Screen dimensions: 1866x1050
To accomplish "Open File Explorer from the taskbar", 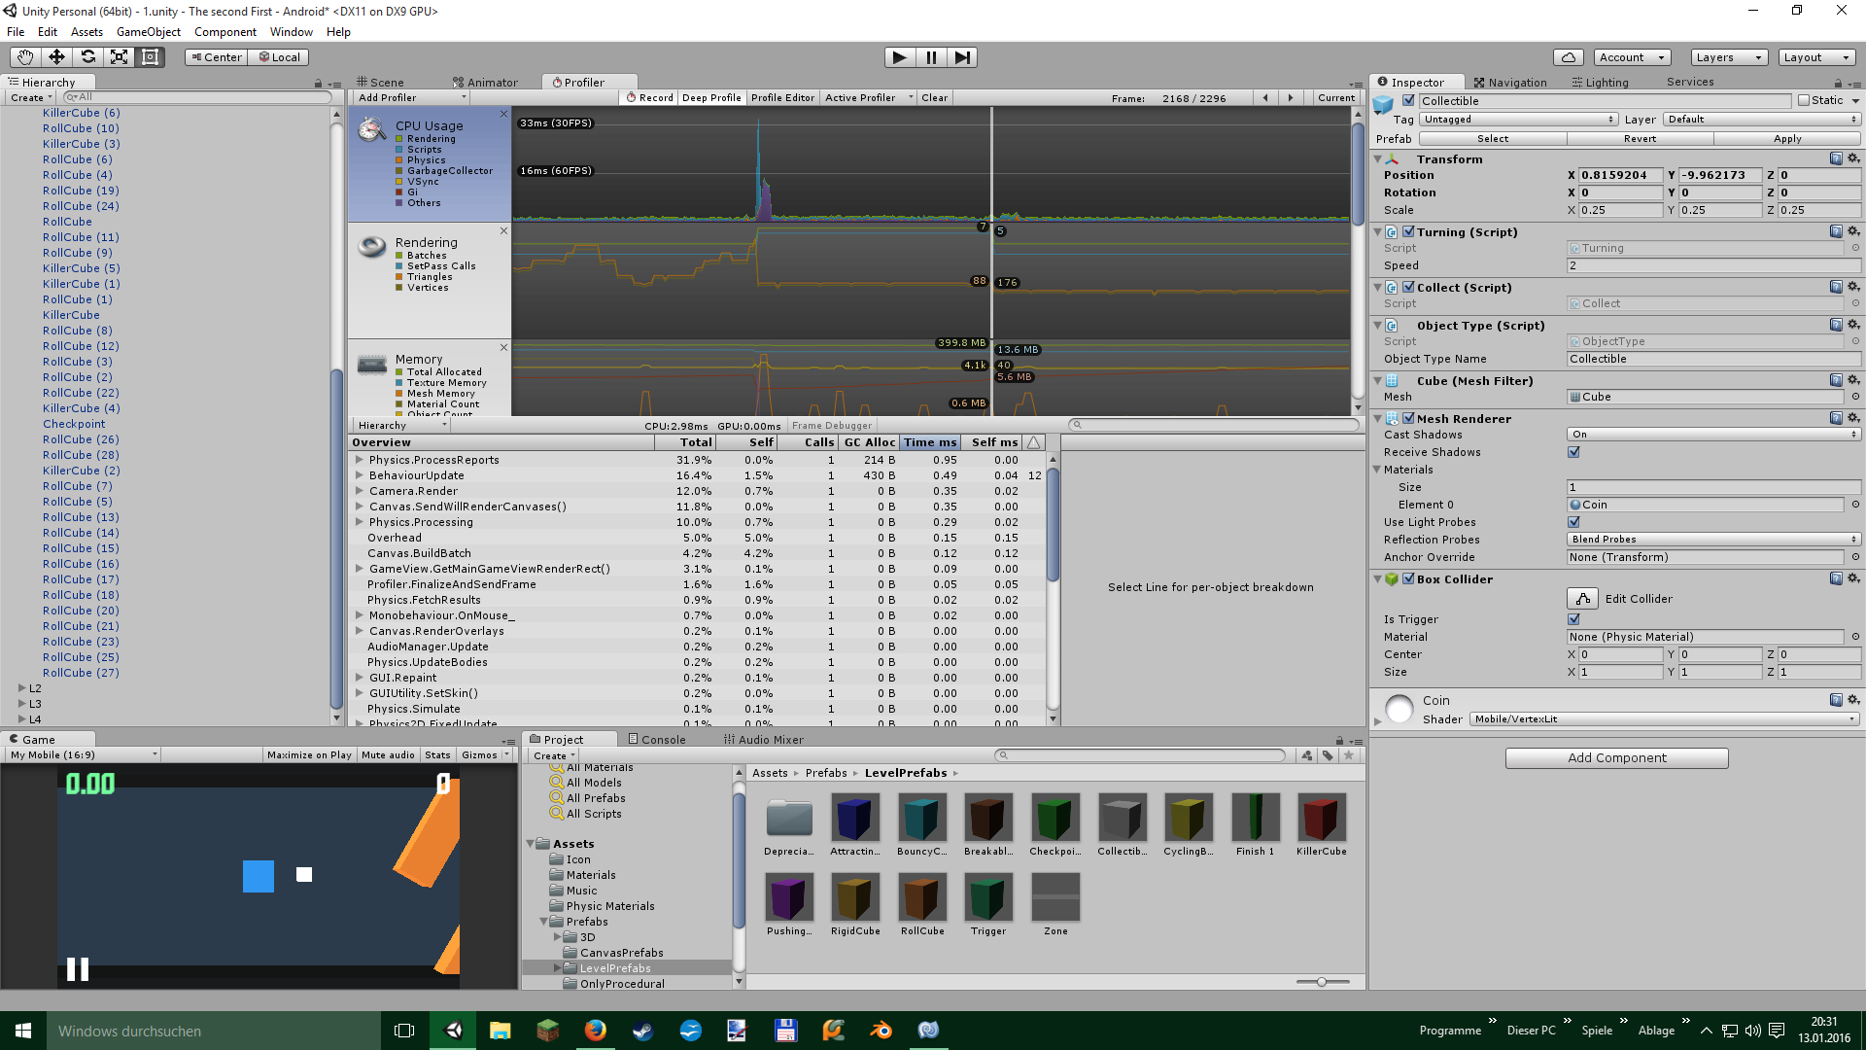I will 501,1031.
